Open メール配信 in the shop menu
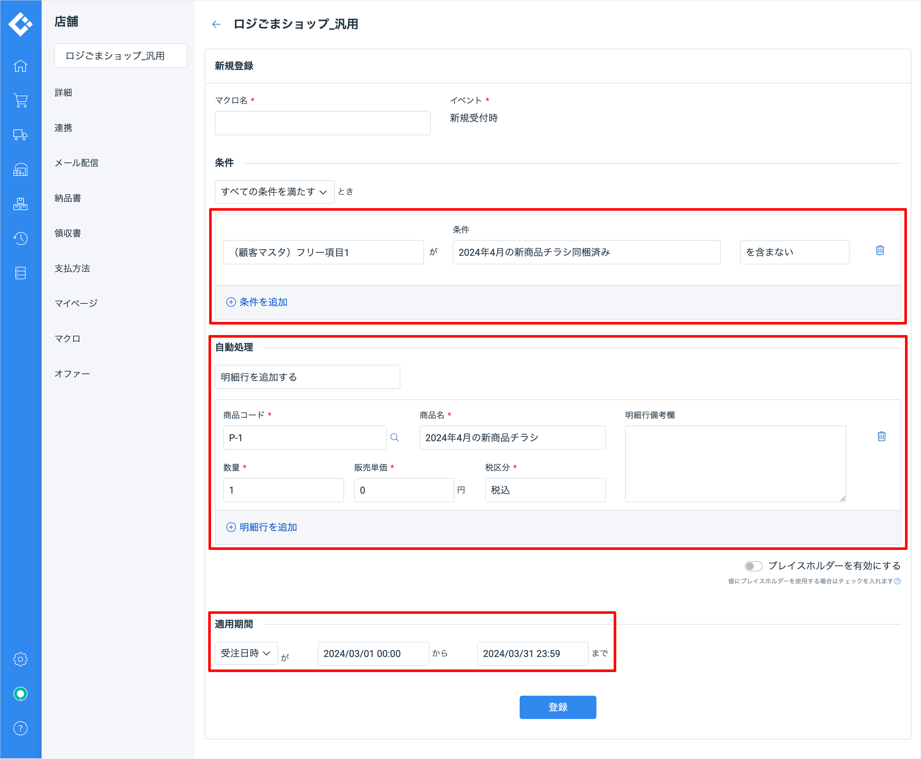The image size is (921, 759). [76, 163]
